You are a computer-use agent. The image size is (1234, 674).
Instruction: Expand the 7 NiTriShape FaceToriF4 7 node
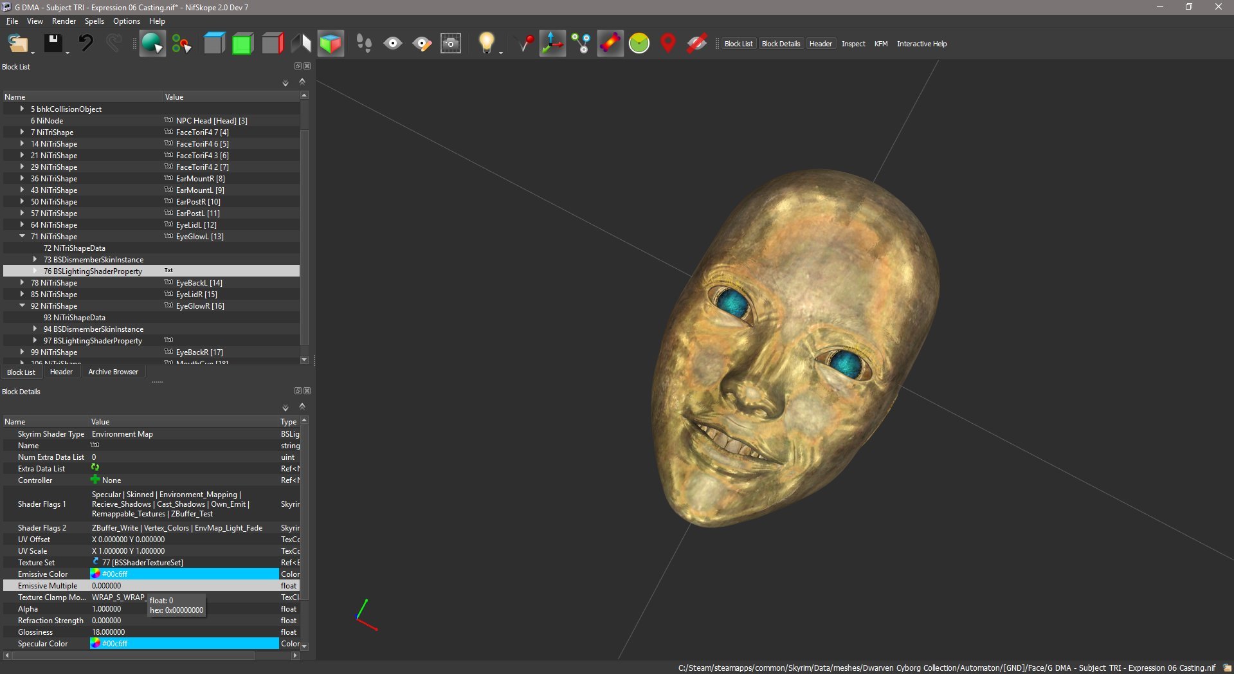pos(22,132)
